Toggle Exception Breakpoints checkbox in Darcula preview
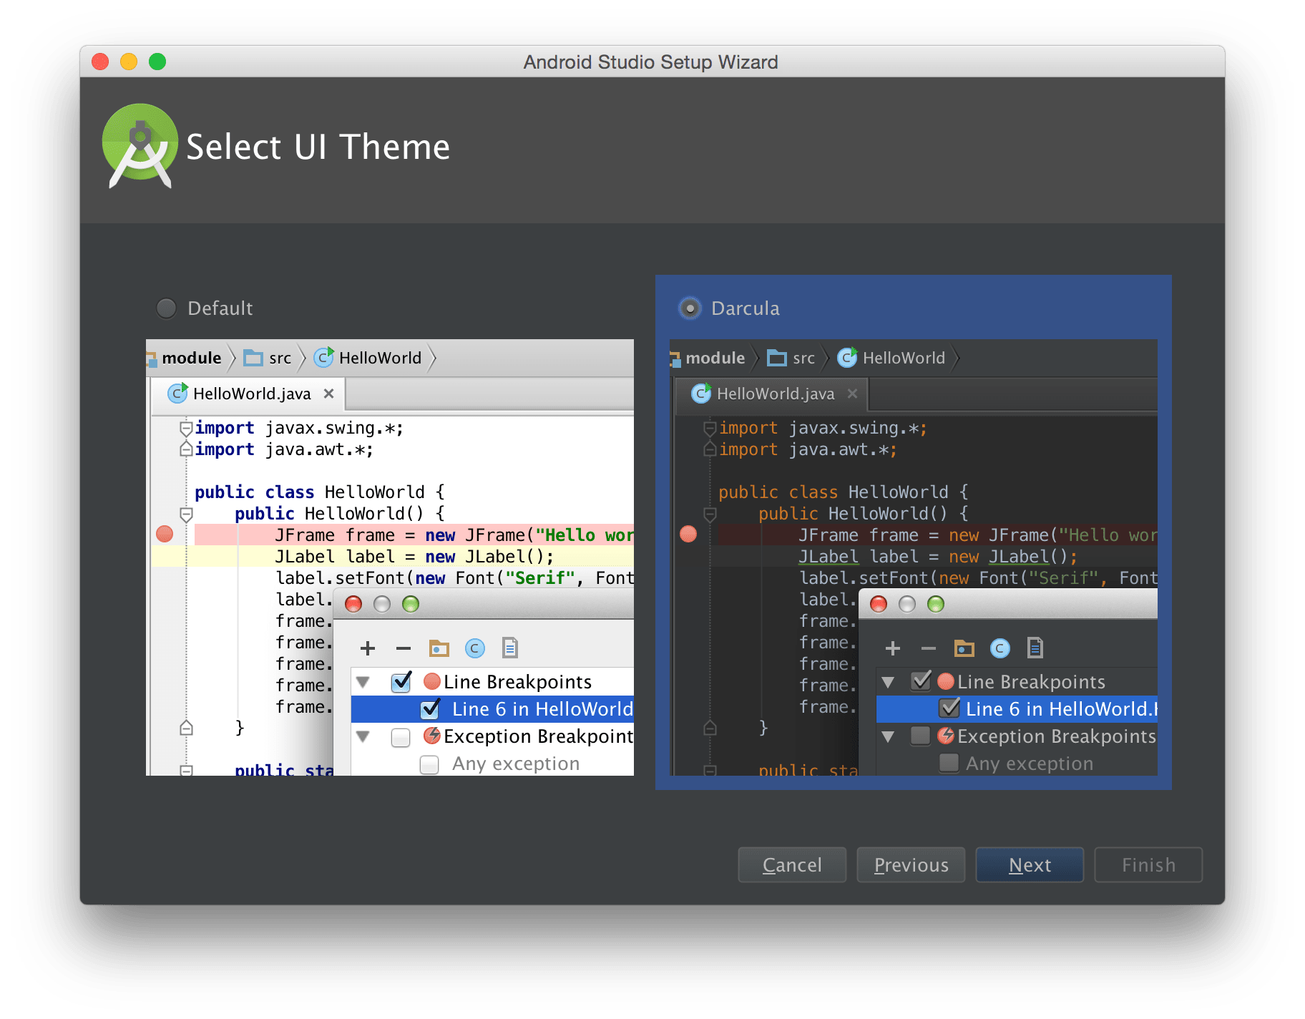This screenshot has width=1305, height=1019. (x=920, y=736)
